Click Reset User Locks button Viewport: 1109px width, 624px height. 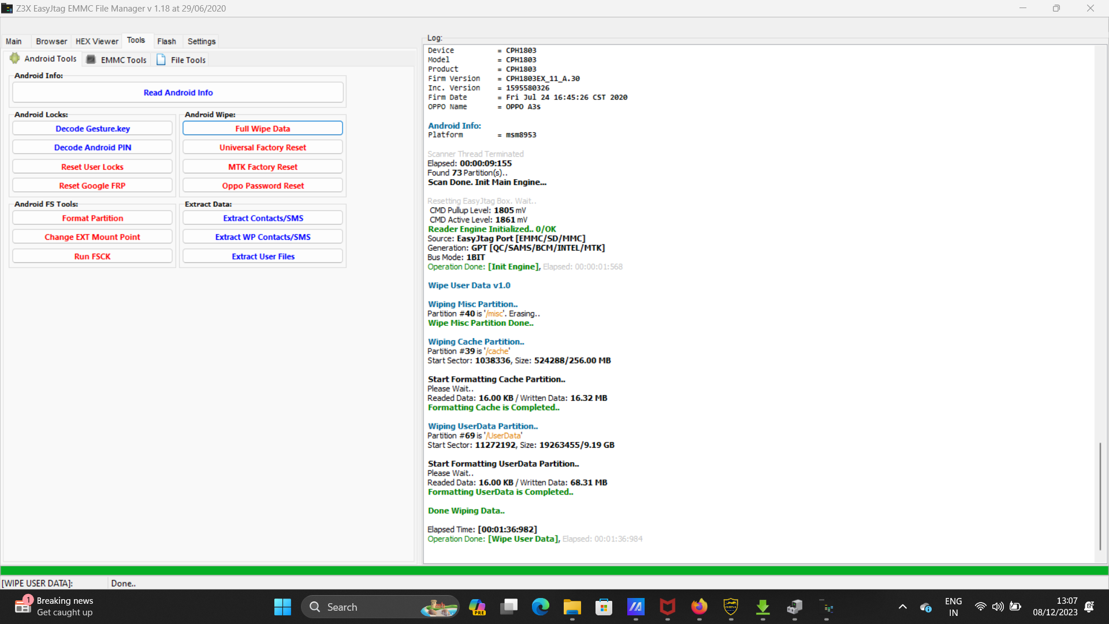coord(92,167)
